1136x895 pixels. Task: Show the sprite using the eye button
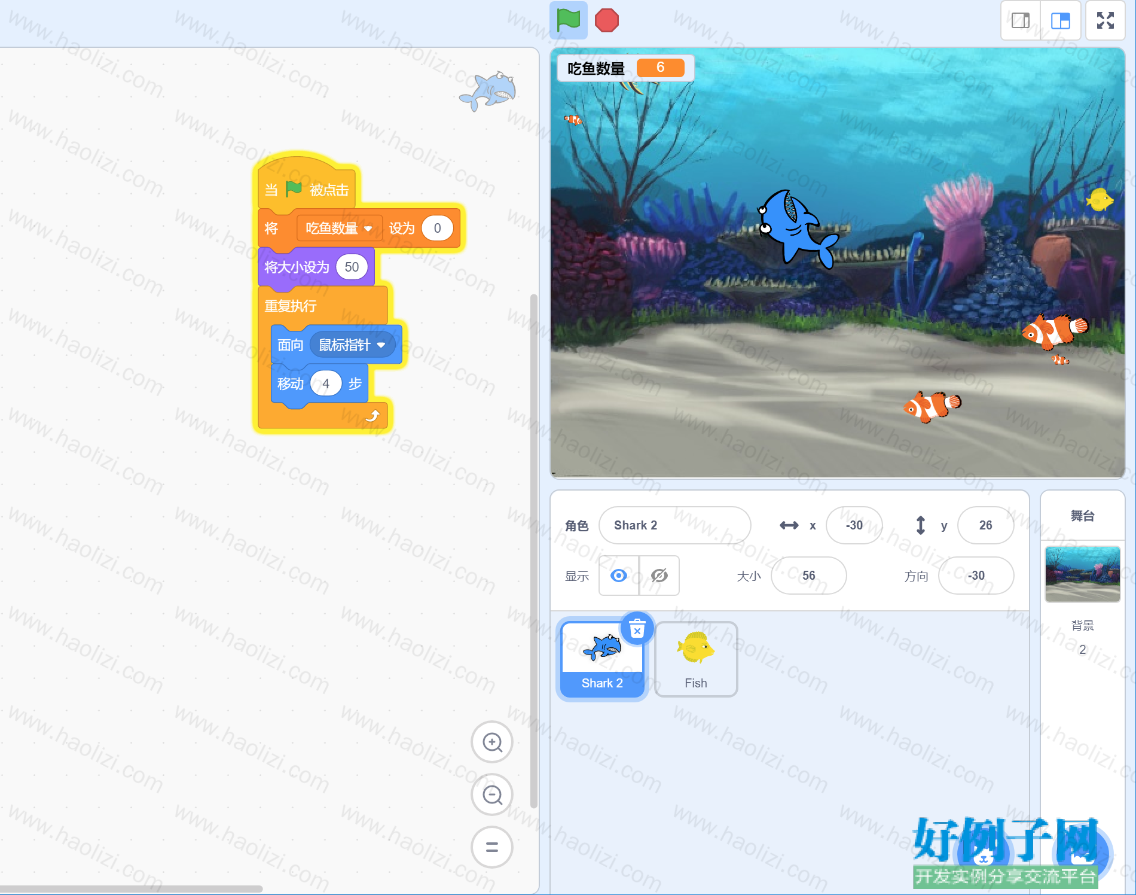click(x=619, y=576)
